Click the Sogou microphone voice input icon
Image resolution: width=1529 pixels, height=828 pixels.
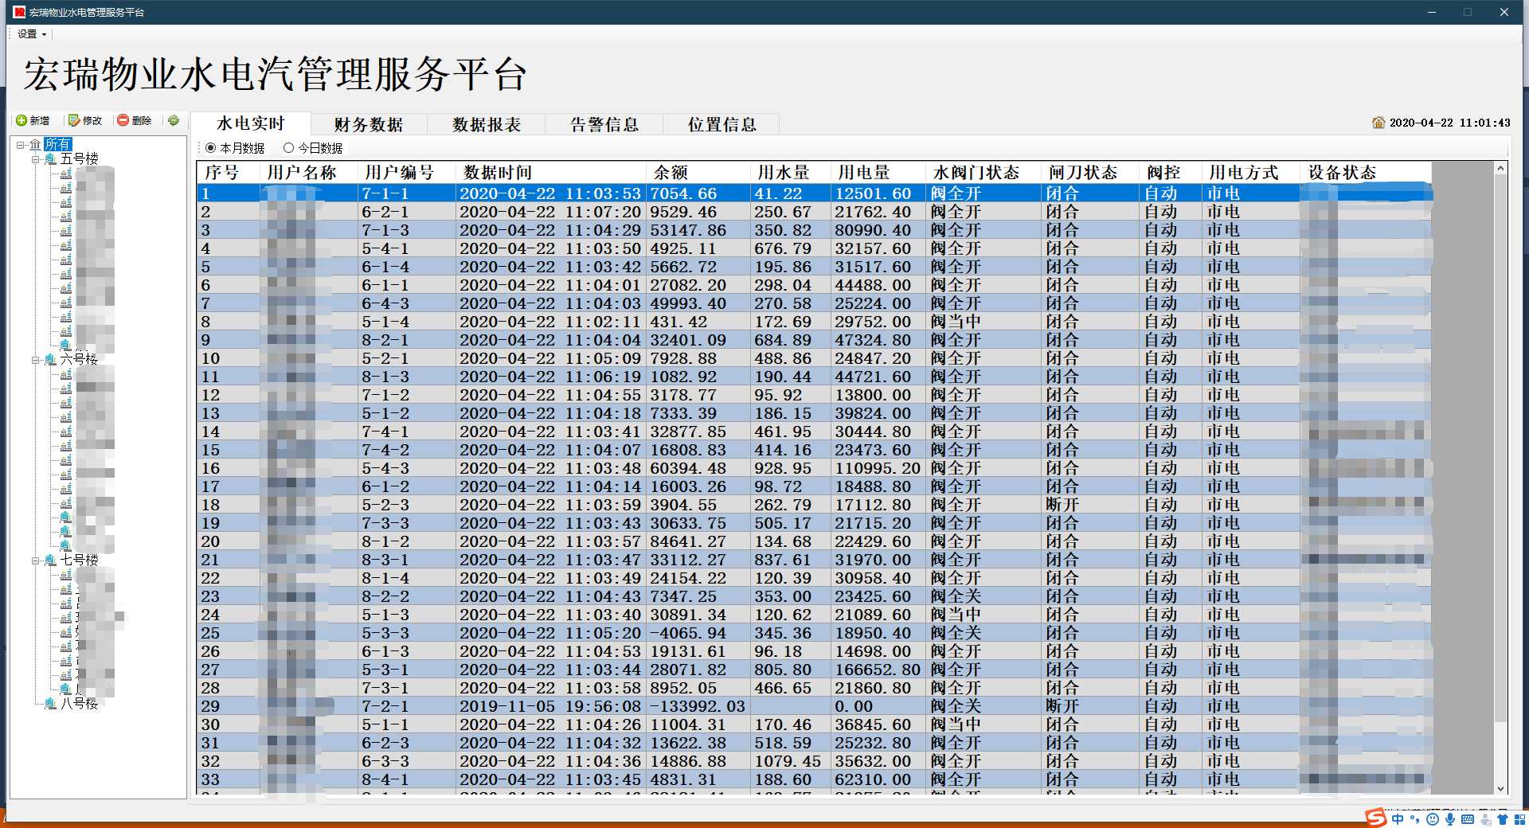pos(1450,818)
